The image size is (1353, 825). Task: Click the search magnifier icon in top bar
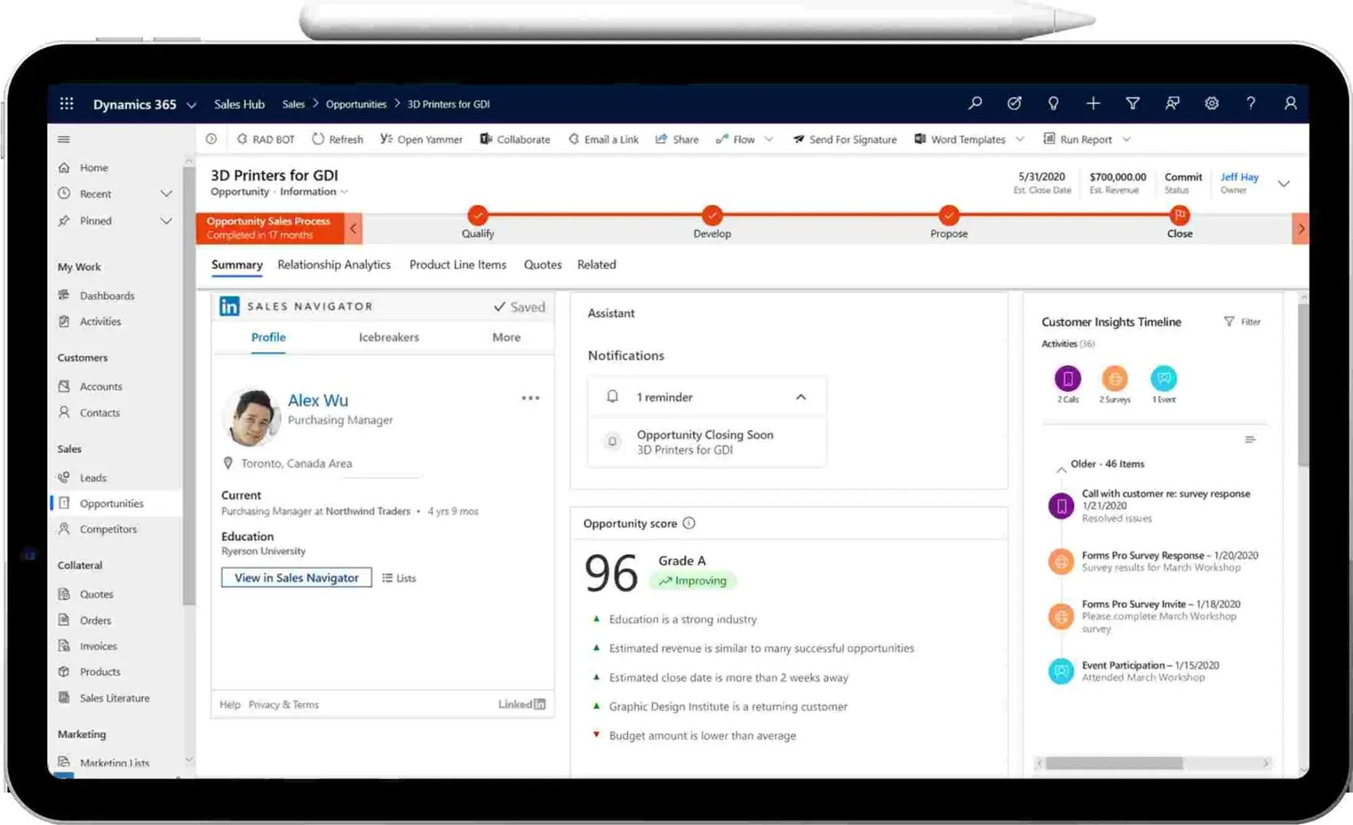pos(975,103)
